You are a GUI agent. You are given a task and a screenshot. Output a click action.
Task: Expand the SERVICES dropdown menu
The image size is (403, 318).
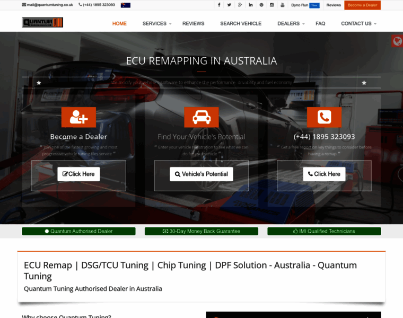click(157, 24)
